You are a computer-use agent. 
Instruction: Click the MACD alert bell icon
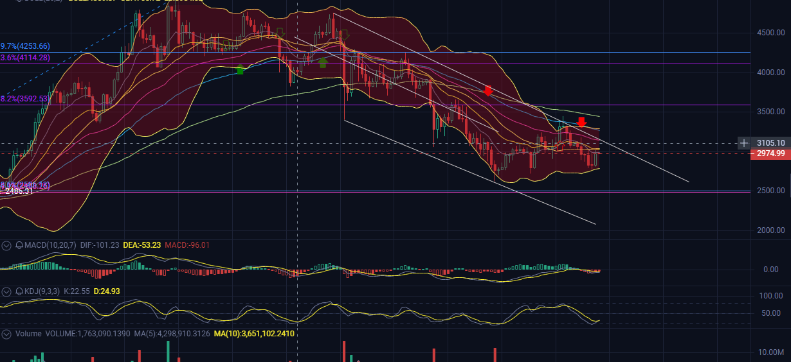coord(19,245)
